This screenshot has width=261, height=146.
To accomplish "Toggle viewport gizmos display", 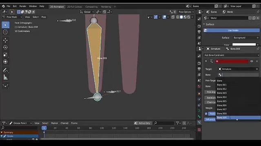I will (156, 17).
